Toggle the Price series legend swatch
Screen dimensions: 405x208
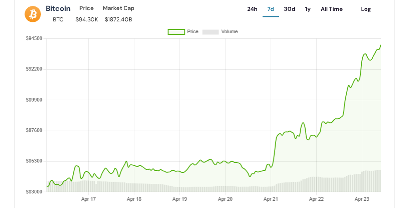(x=177, y=32)
